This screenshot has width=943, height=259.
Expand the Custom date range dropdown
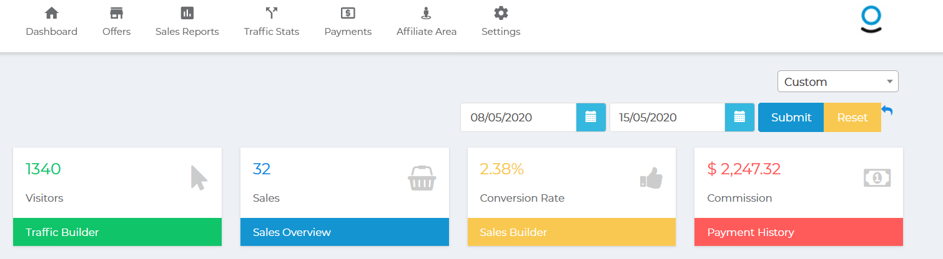pos(837,82)
